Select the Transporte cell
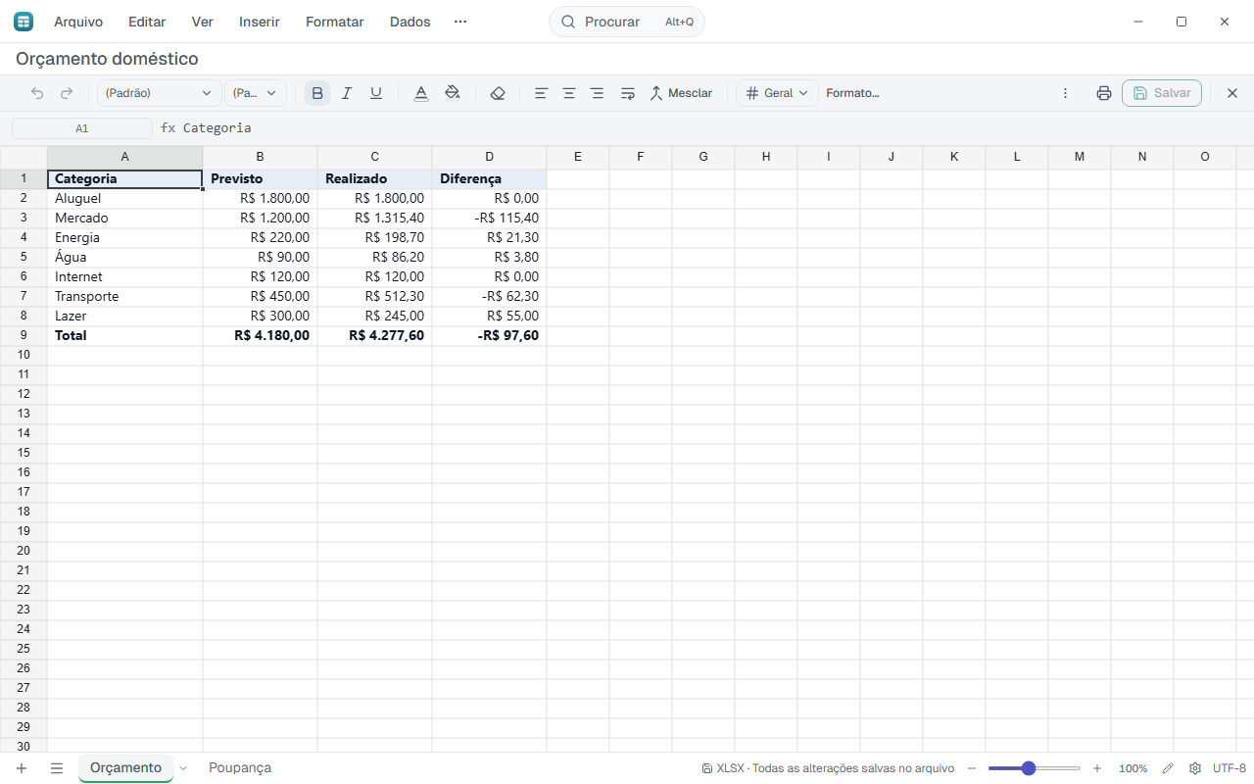Image resolution: width=1254 pixels, height=784 pixels. (124, 296)
